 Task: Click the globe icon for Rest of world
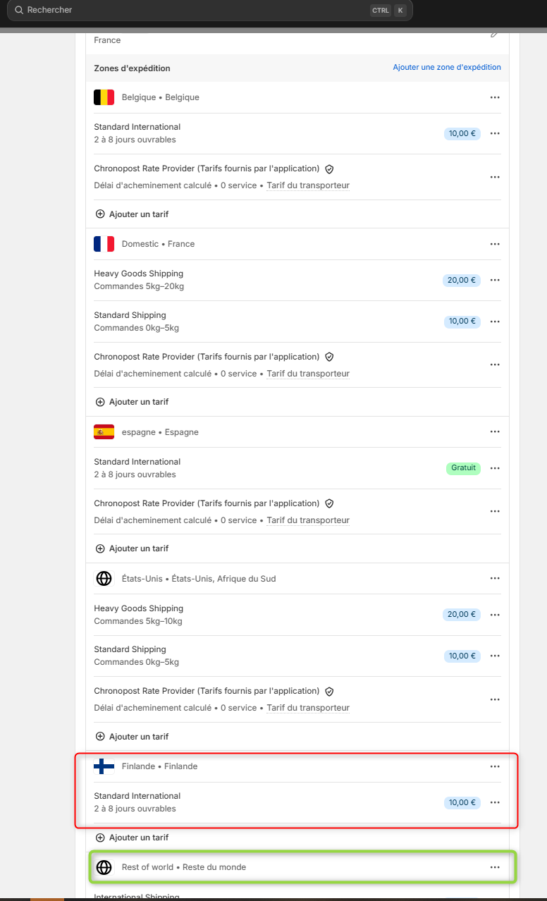pos(104,867)
